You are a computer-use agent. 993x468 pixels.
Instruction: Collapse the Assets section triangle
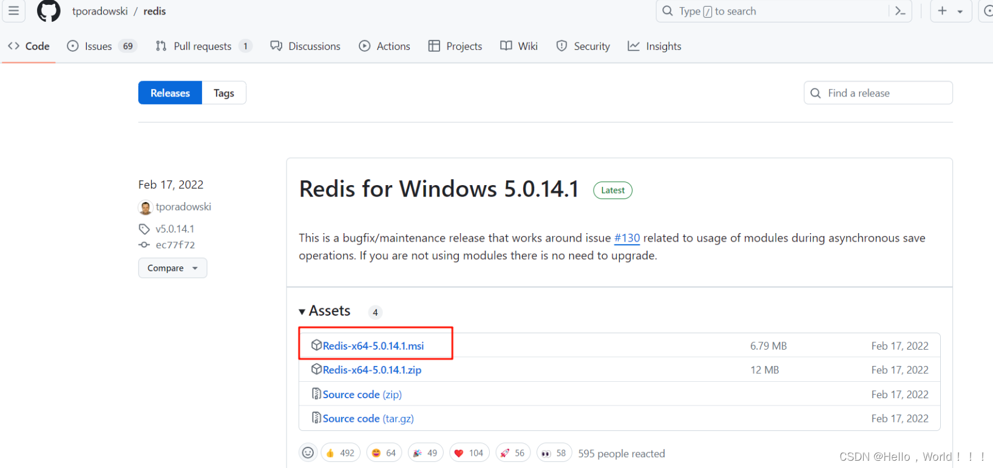click(302, 312)
